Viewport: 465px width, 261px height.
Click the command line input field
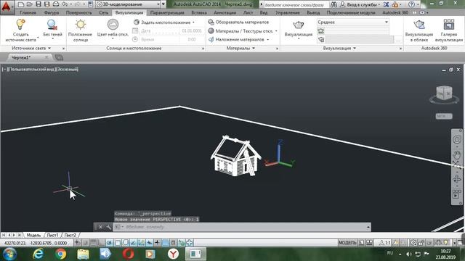pos(242,227)
